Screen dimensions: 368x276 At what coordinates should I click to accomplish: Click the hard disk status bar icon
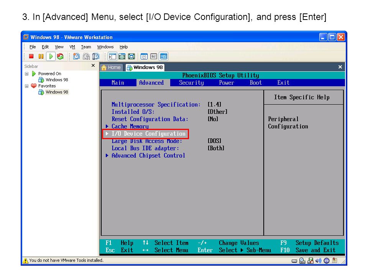point(294,261)
